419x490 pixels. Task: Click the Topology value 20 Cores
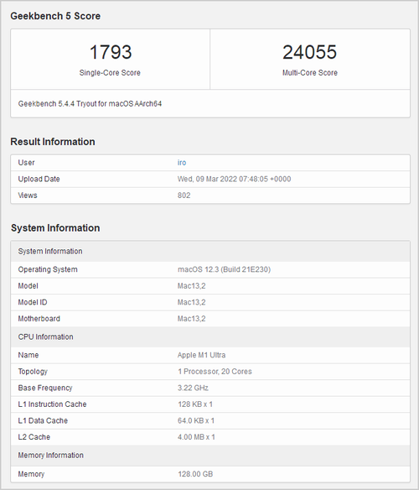click(215, 372)
